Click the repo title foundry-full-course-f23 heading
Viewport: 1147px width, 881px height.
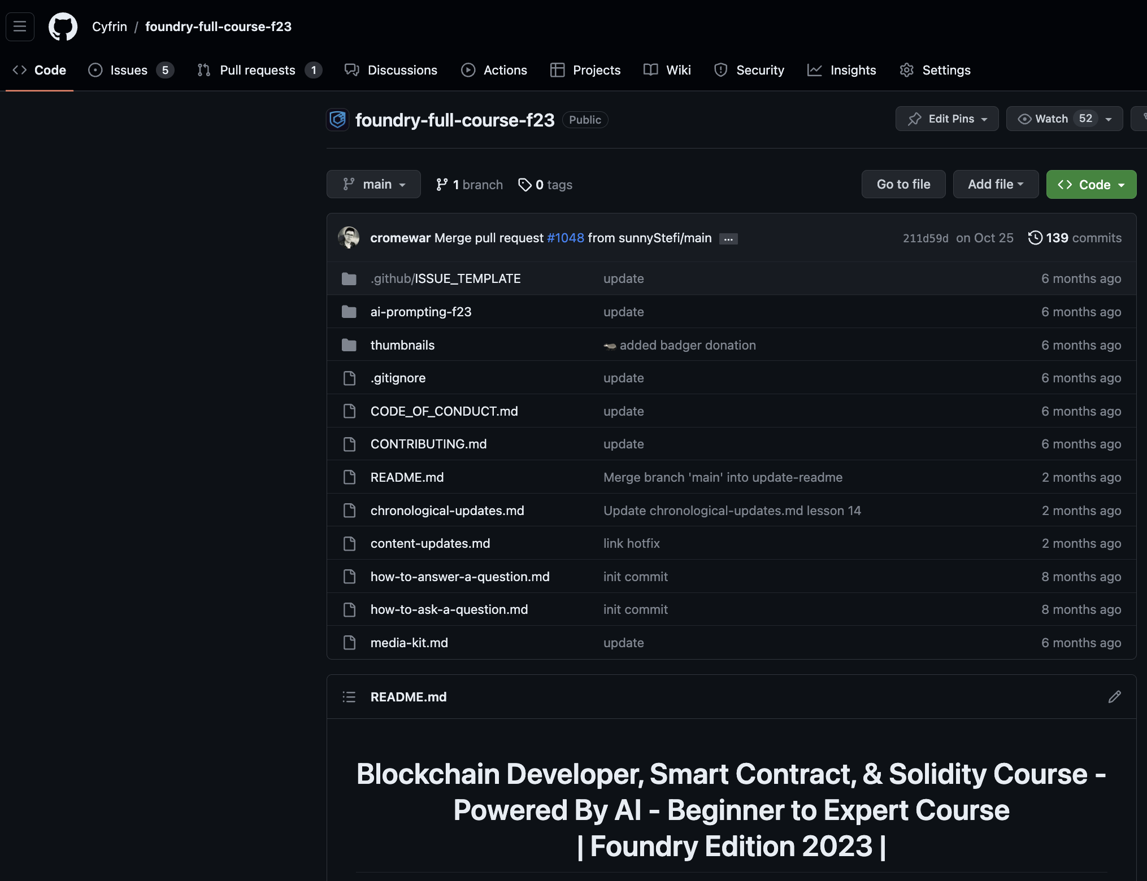[x=455, y=120]
